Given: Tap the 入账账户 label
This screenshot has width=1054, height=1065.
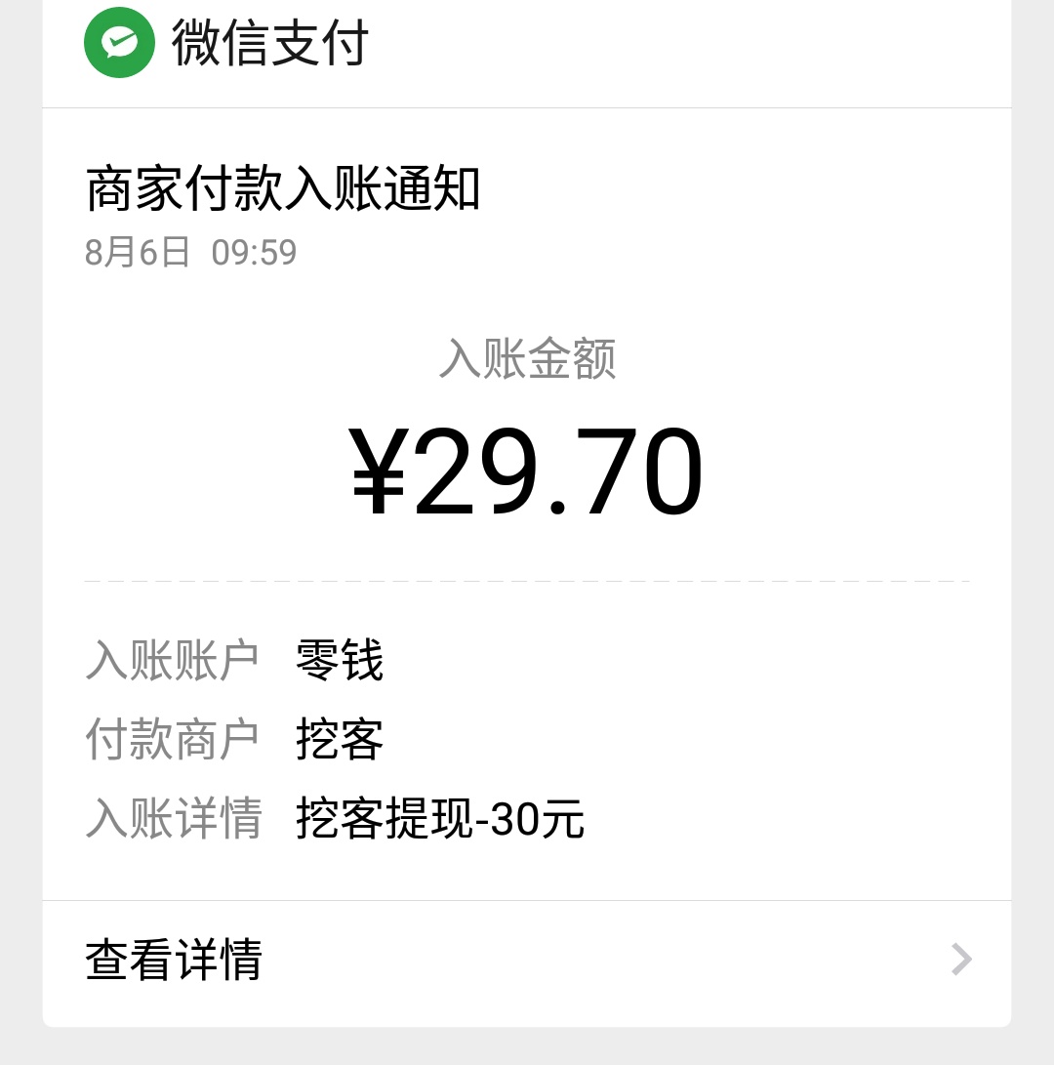Looking at the screenshot, I should (x=173, y=660).
